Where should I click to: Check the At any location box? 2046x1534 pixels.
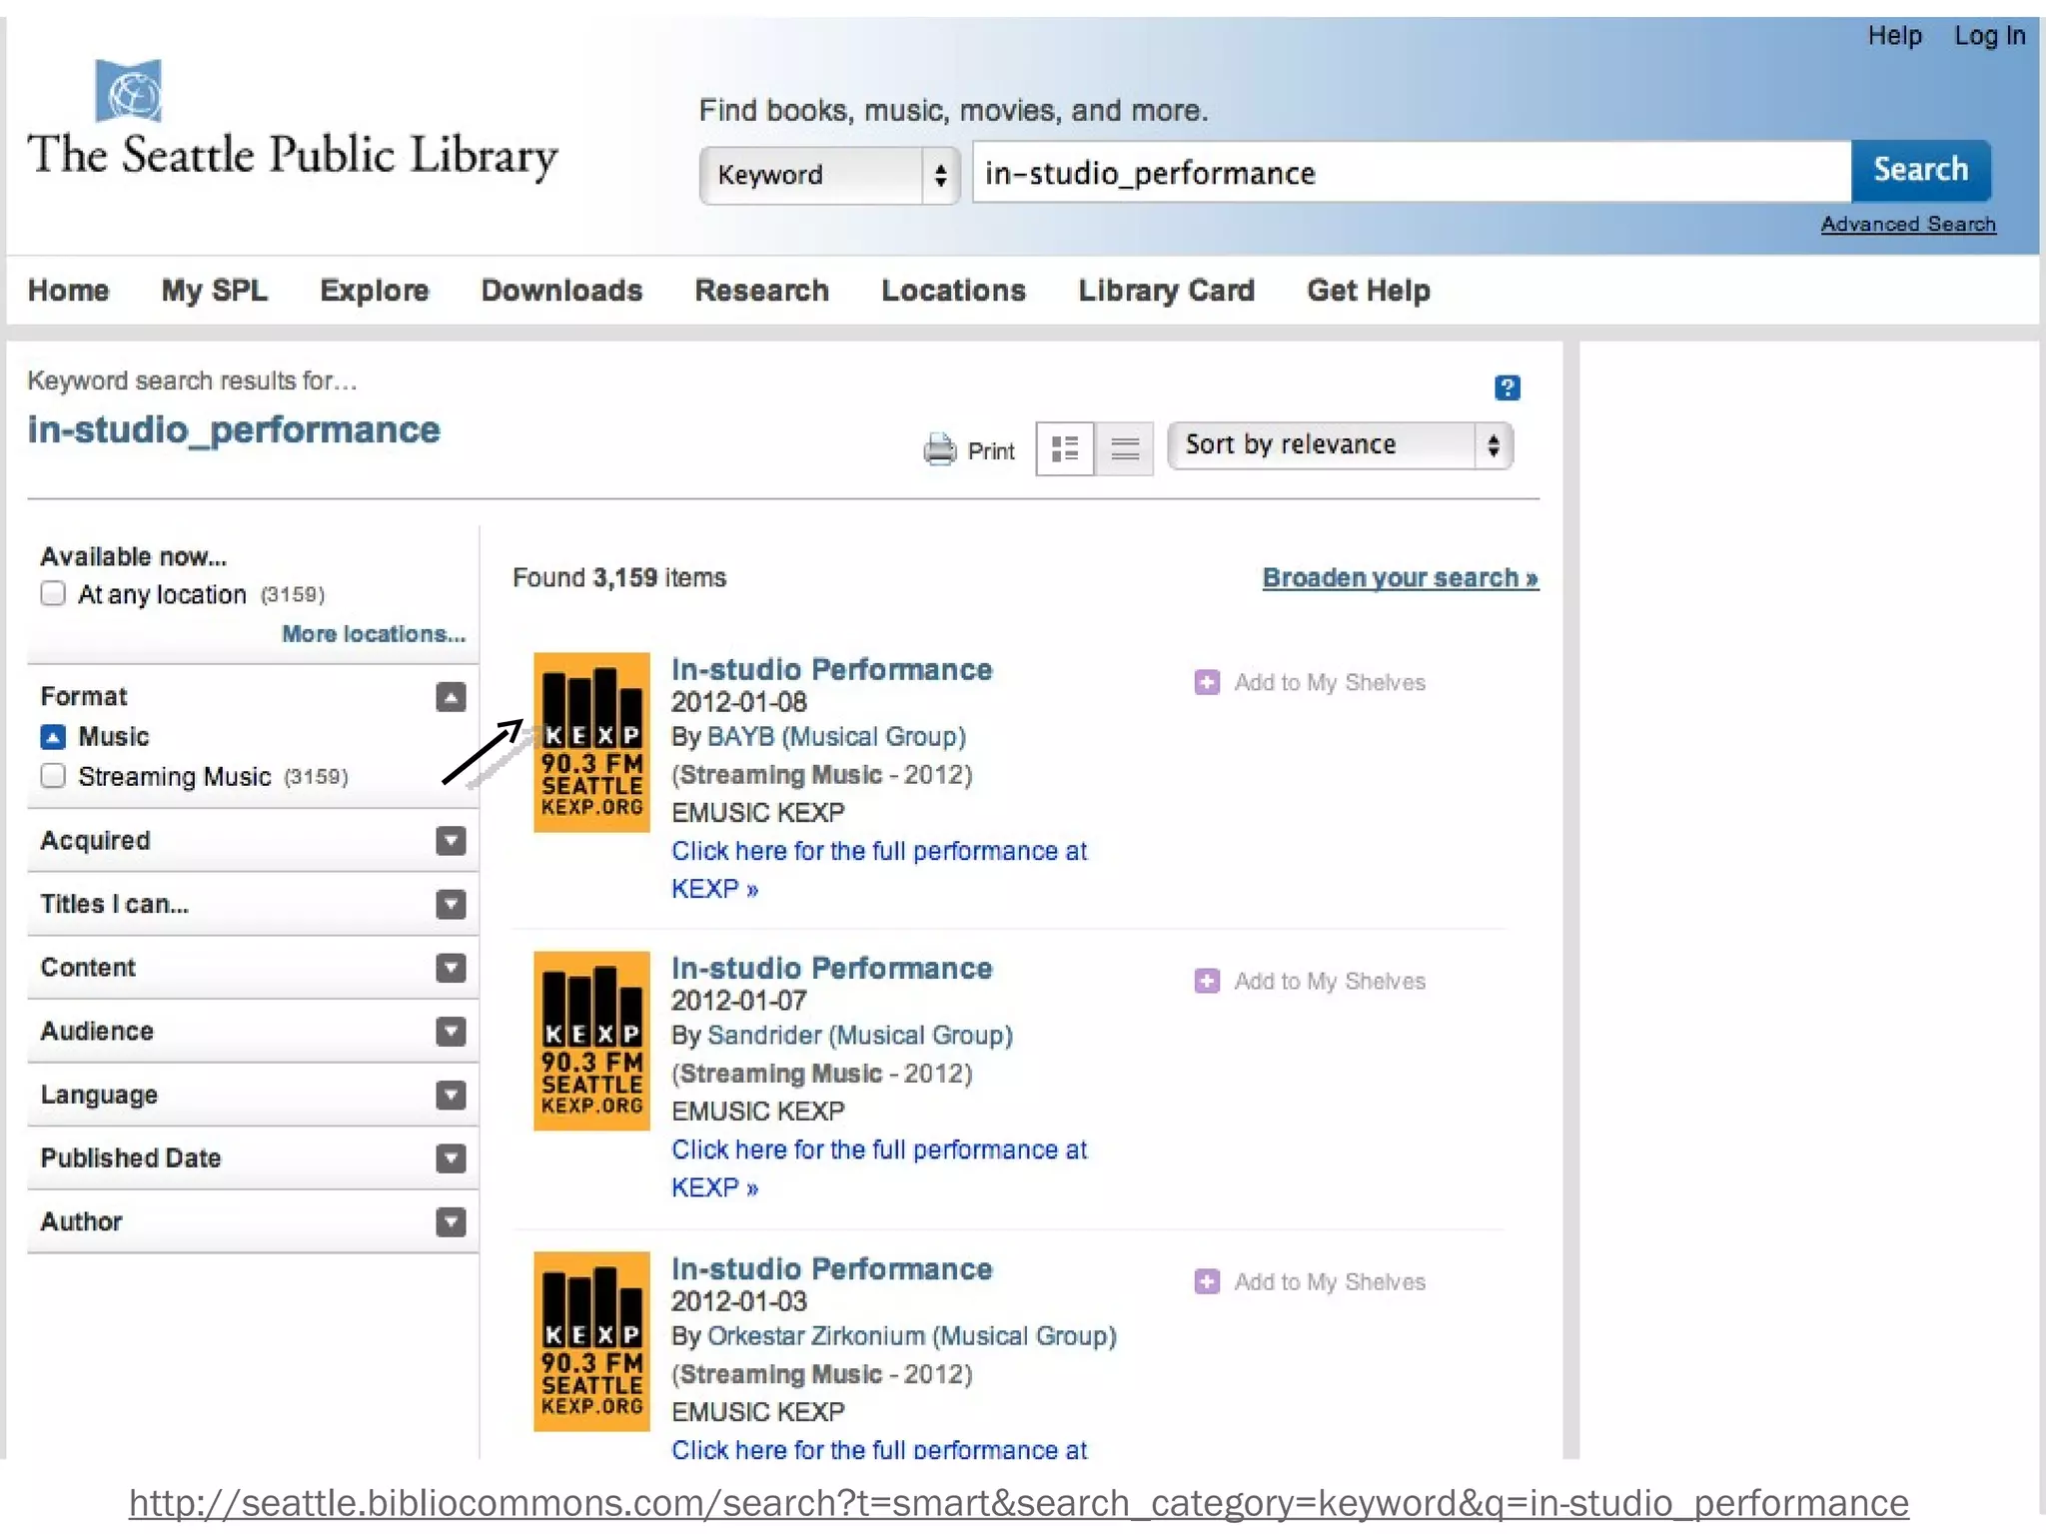click(x=53, y=593)
